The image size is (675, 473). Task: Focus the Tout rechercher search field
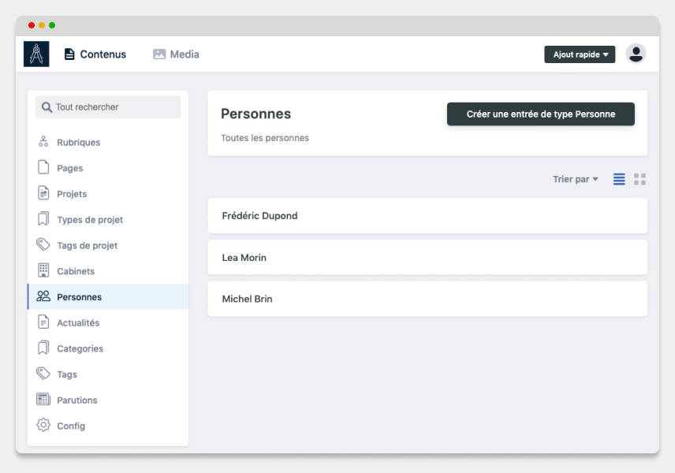pos(108,106)
